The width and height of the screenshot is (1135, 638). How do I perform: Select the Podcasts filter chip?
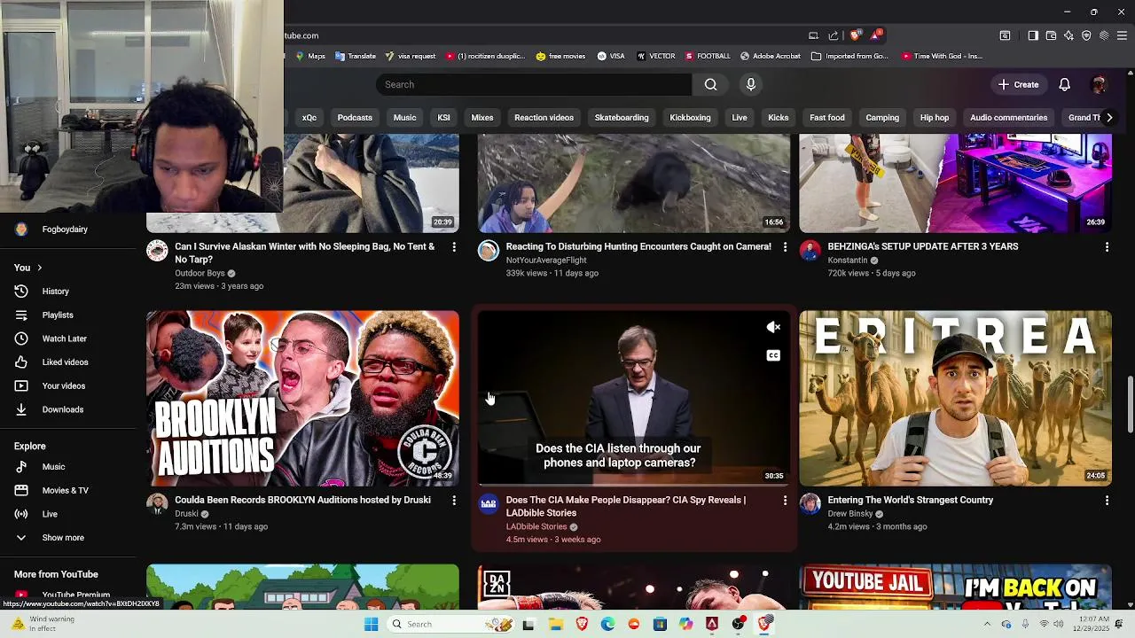pyautogui.click(x=355, y=118)
